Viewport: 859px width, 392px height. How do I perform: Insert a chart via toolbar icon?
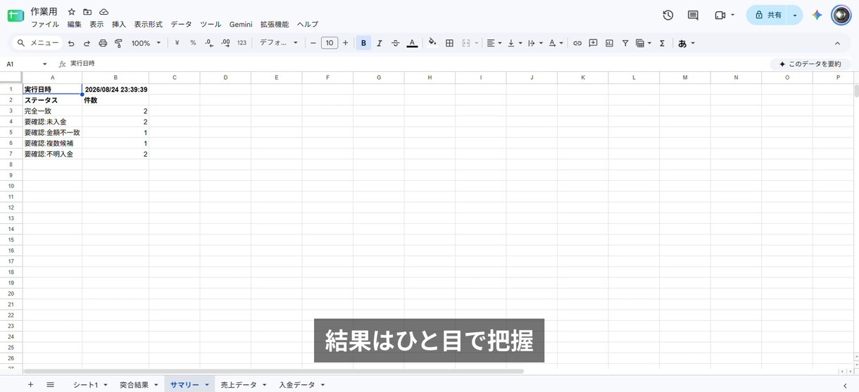point(609,43)
